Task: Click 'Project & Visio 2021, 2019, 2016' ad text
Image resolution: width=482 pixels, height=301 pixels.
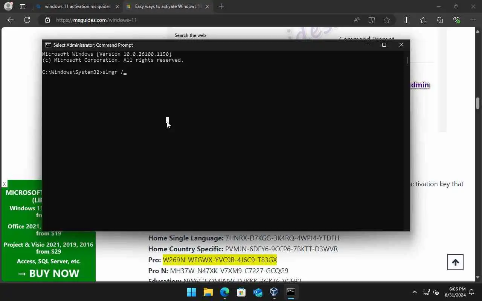Action: (x=49, y=245)
